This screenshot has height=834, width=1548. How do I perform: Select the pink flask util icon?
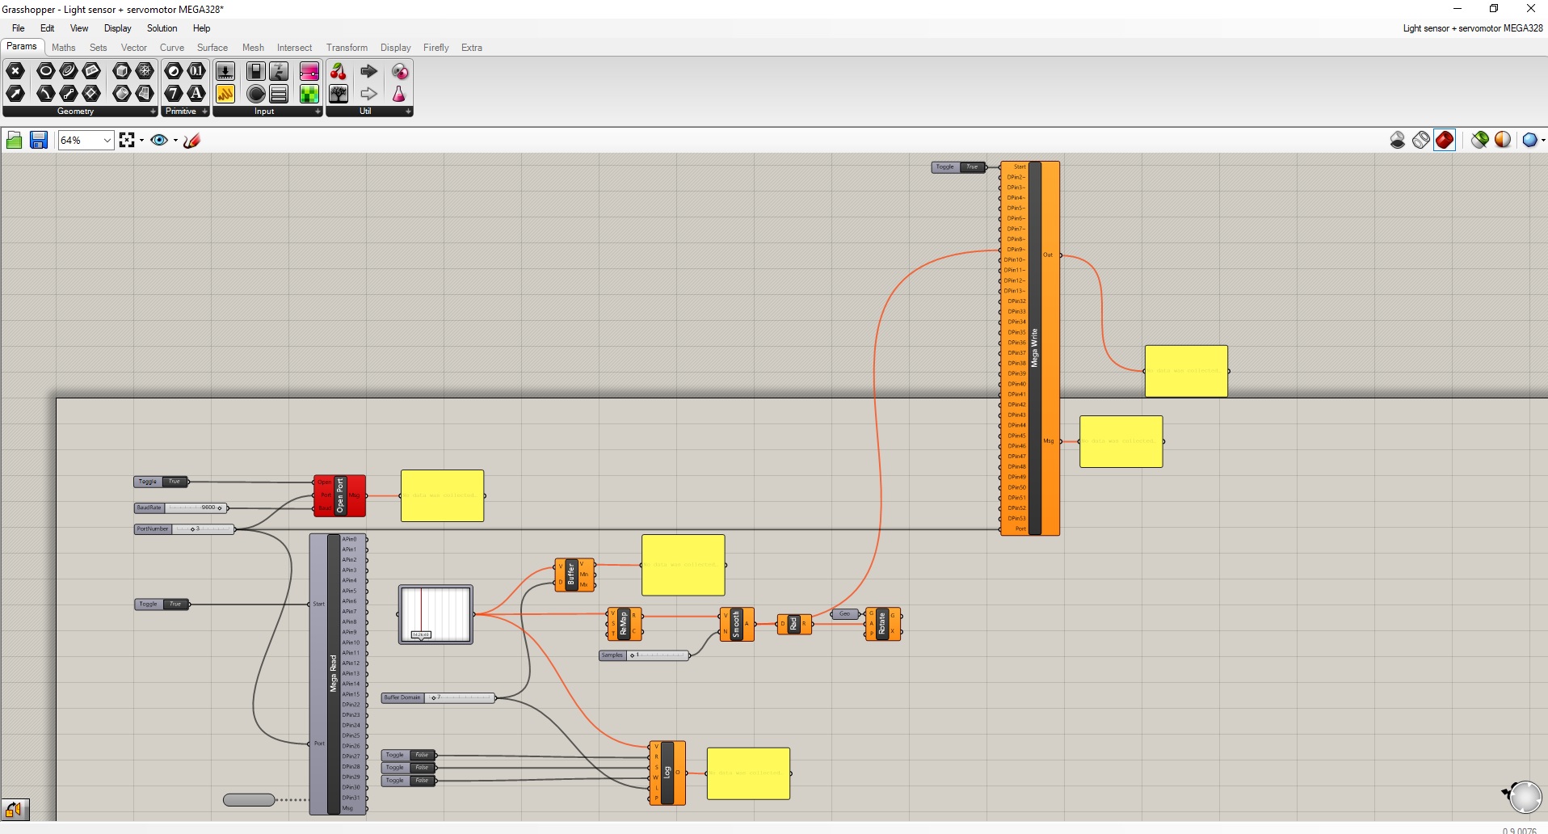(399, 94)
